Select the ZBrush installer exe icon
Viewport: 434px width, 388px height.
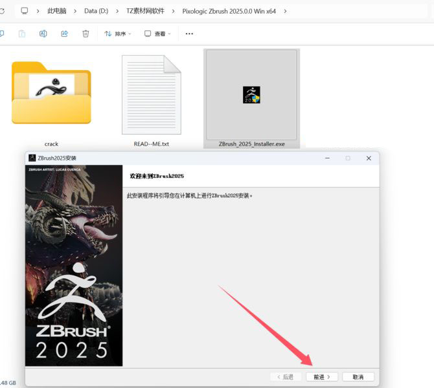click(251, 95)
